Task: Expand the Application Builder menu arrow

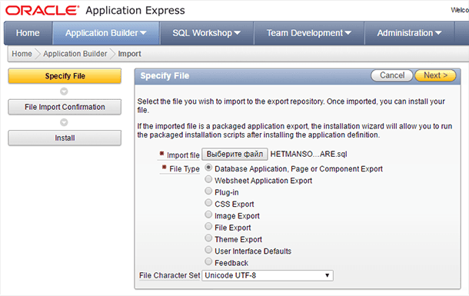Action: tap(143, 33)
